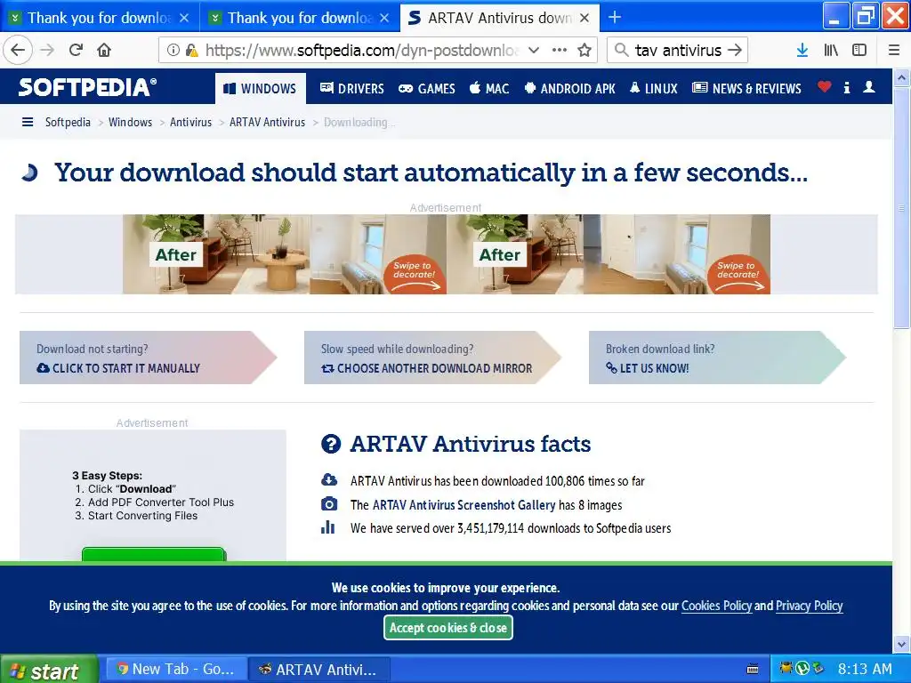The image size is (911, 683).
Task: Click the padlock security warning icon
Action: pos(191,51)
